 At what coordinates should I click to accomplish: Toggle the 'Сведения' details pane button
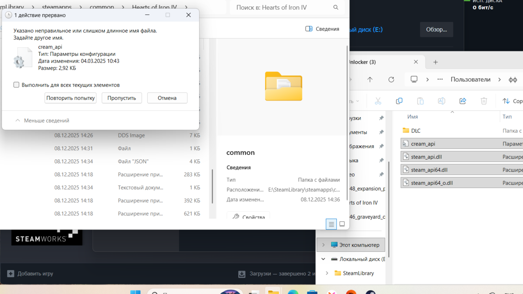click(x=322, y=29)
